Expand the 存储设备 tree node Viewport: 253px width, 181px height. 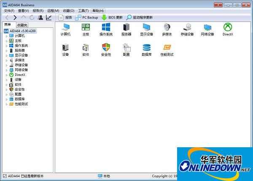(7, 65)
